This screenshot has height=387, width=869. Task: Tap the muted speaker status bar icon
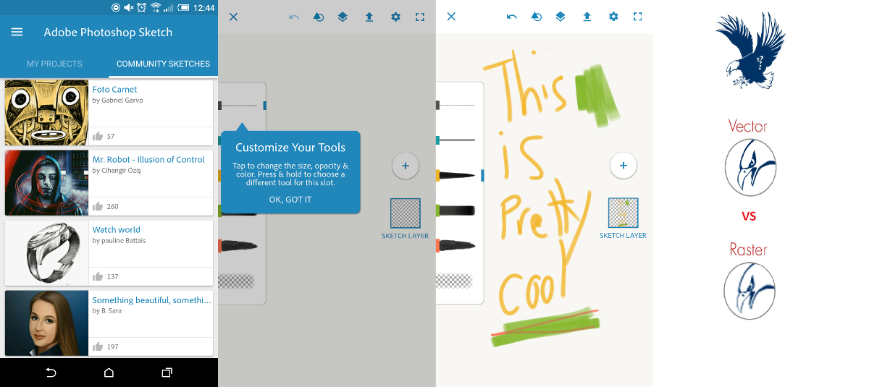pos(129,7)
